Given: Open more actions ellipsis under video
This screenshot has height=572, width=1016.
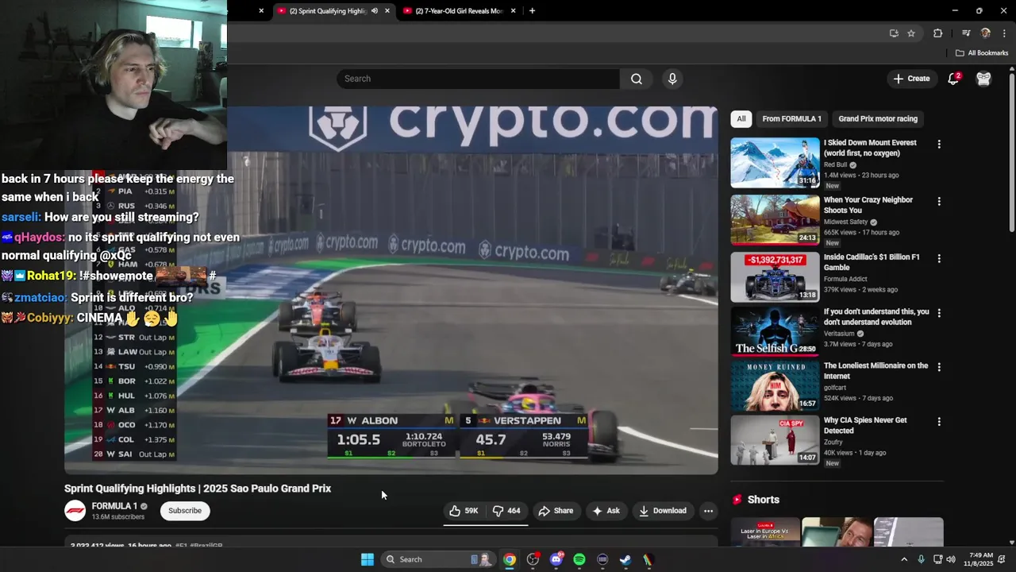Looking at the screenshot, I should (709, 511).
